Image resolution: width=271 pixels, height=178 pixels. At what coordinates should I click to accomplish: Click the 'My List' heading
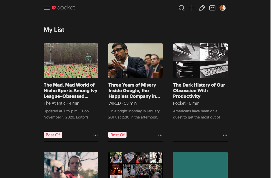coord(54,30)
